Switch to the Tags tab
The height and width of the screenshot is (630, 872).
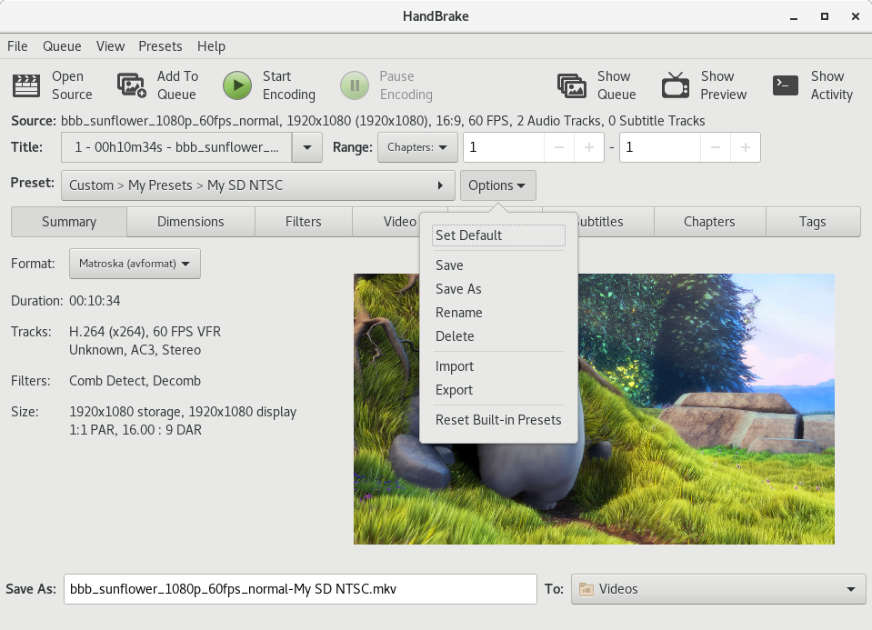pyautogui.click(x=813, y=222)
